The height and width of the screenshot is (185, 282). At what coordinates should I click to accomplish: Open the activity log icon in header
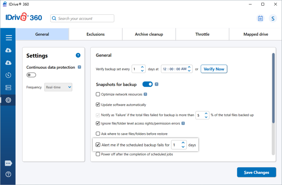[260, 18]
